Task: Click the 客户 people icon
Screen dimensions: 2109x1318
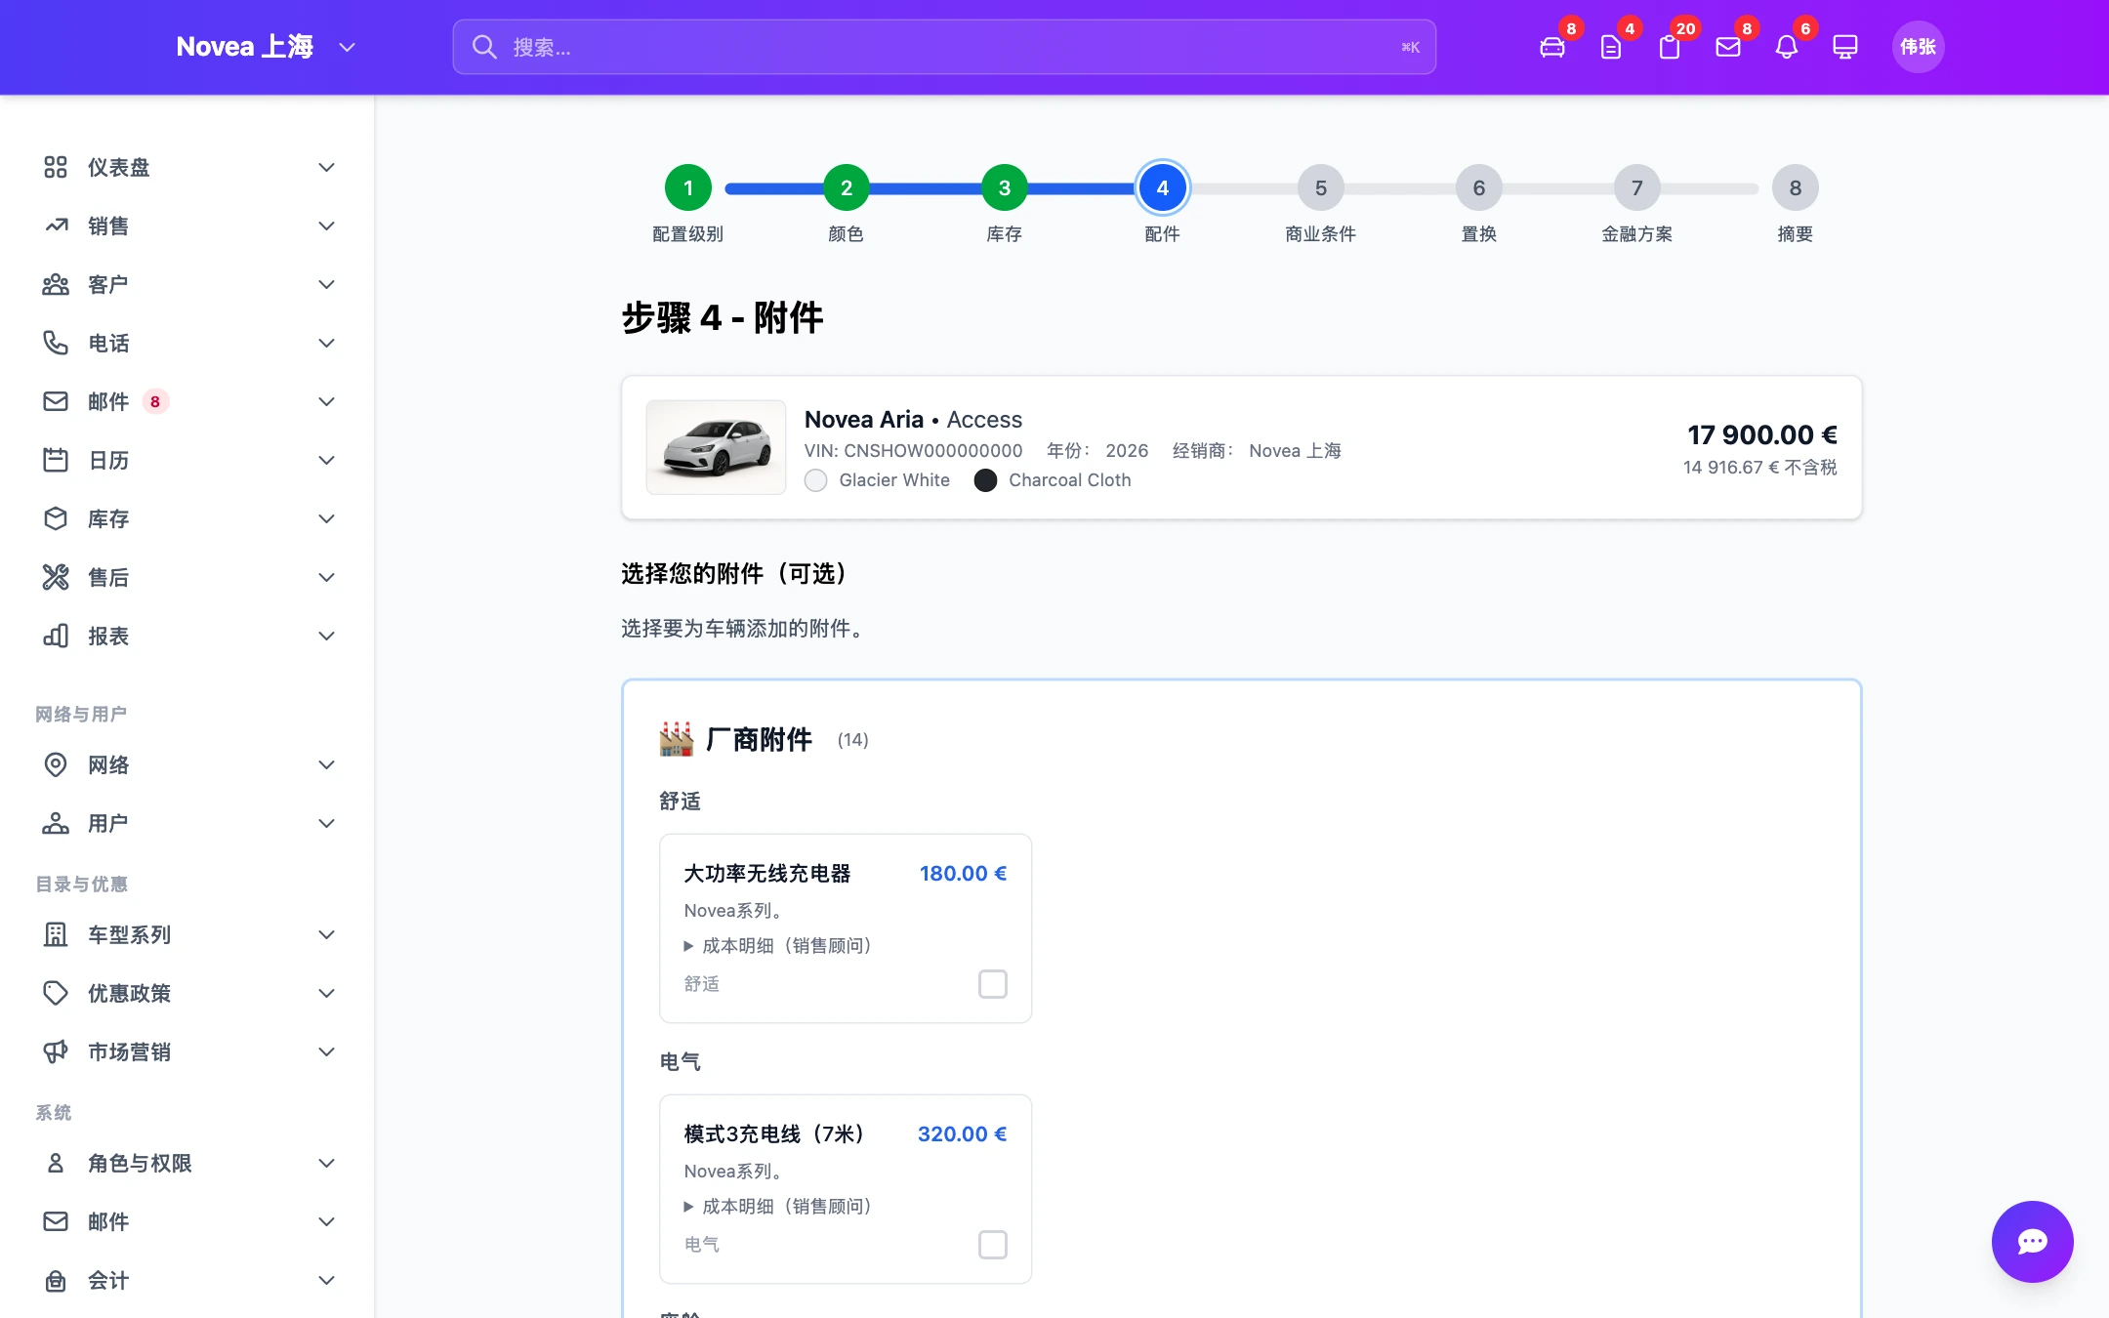Action: (56, 284)
